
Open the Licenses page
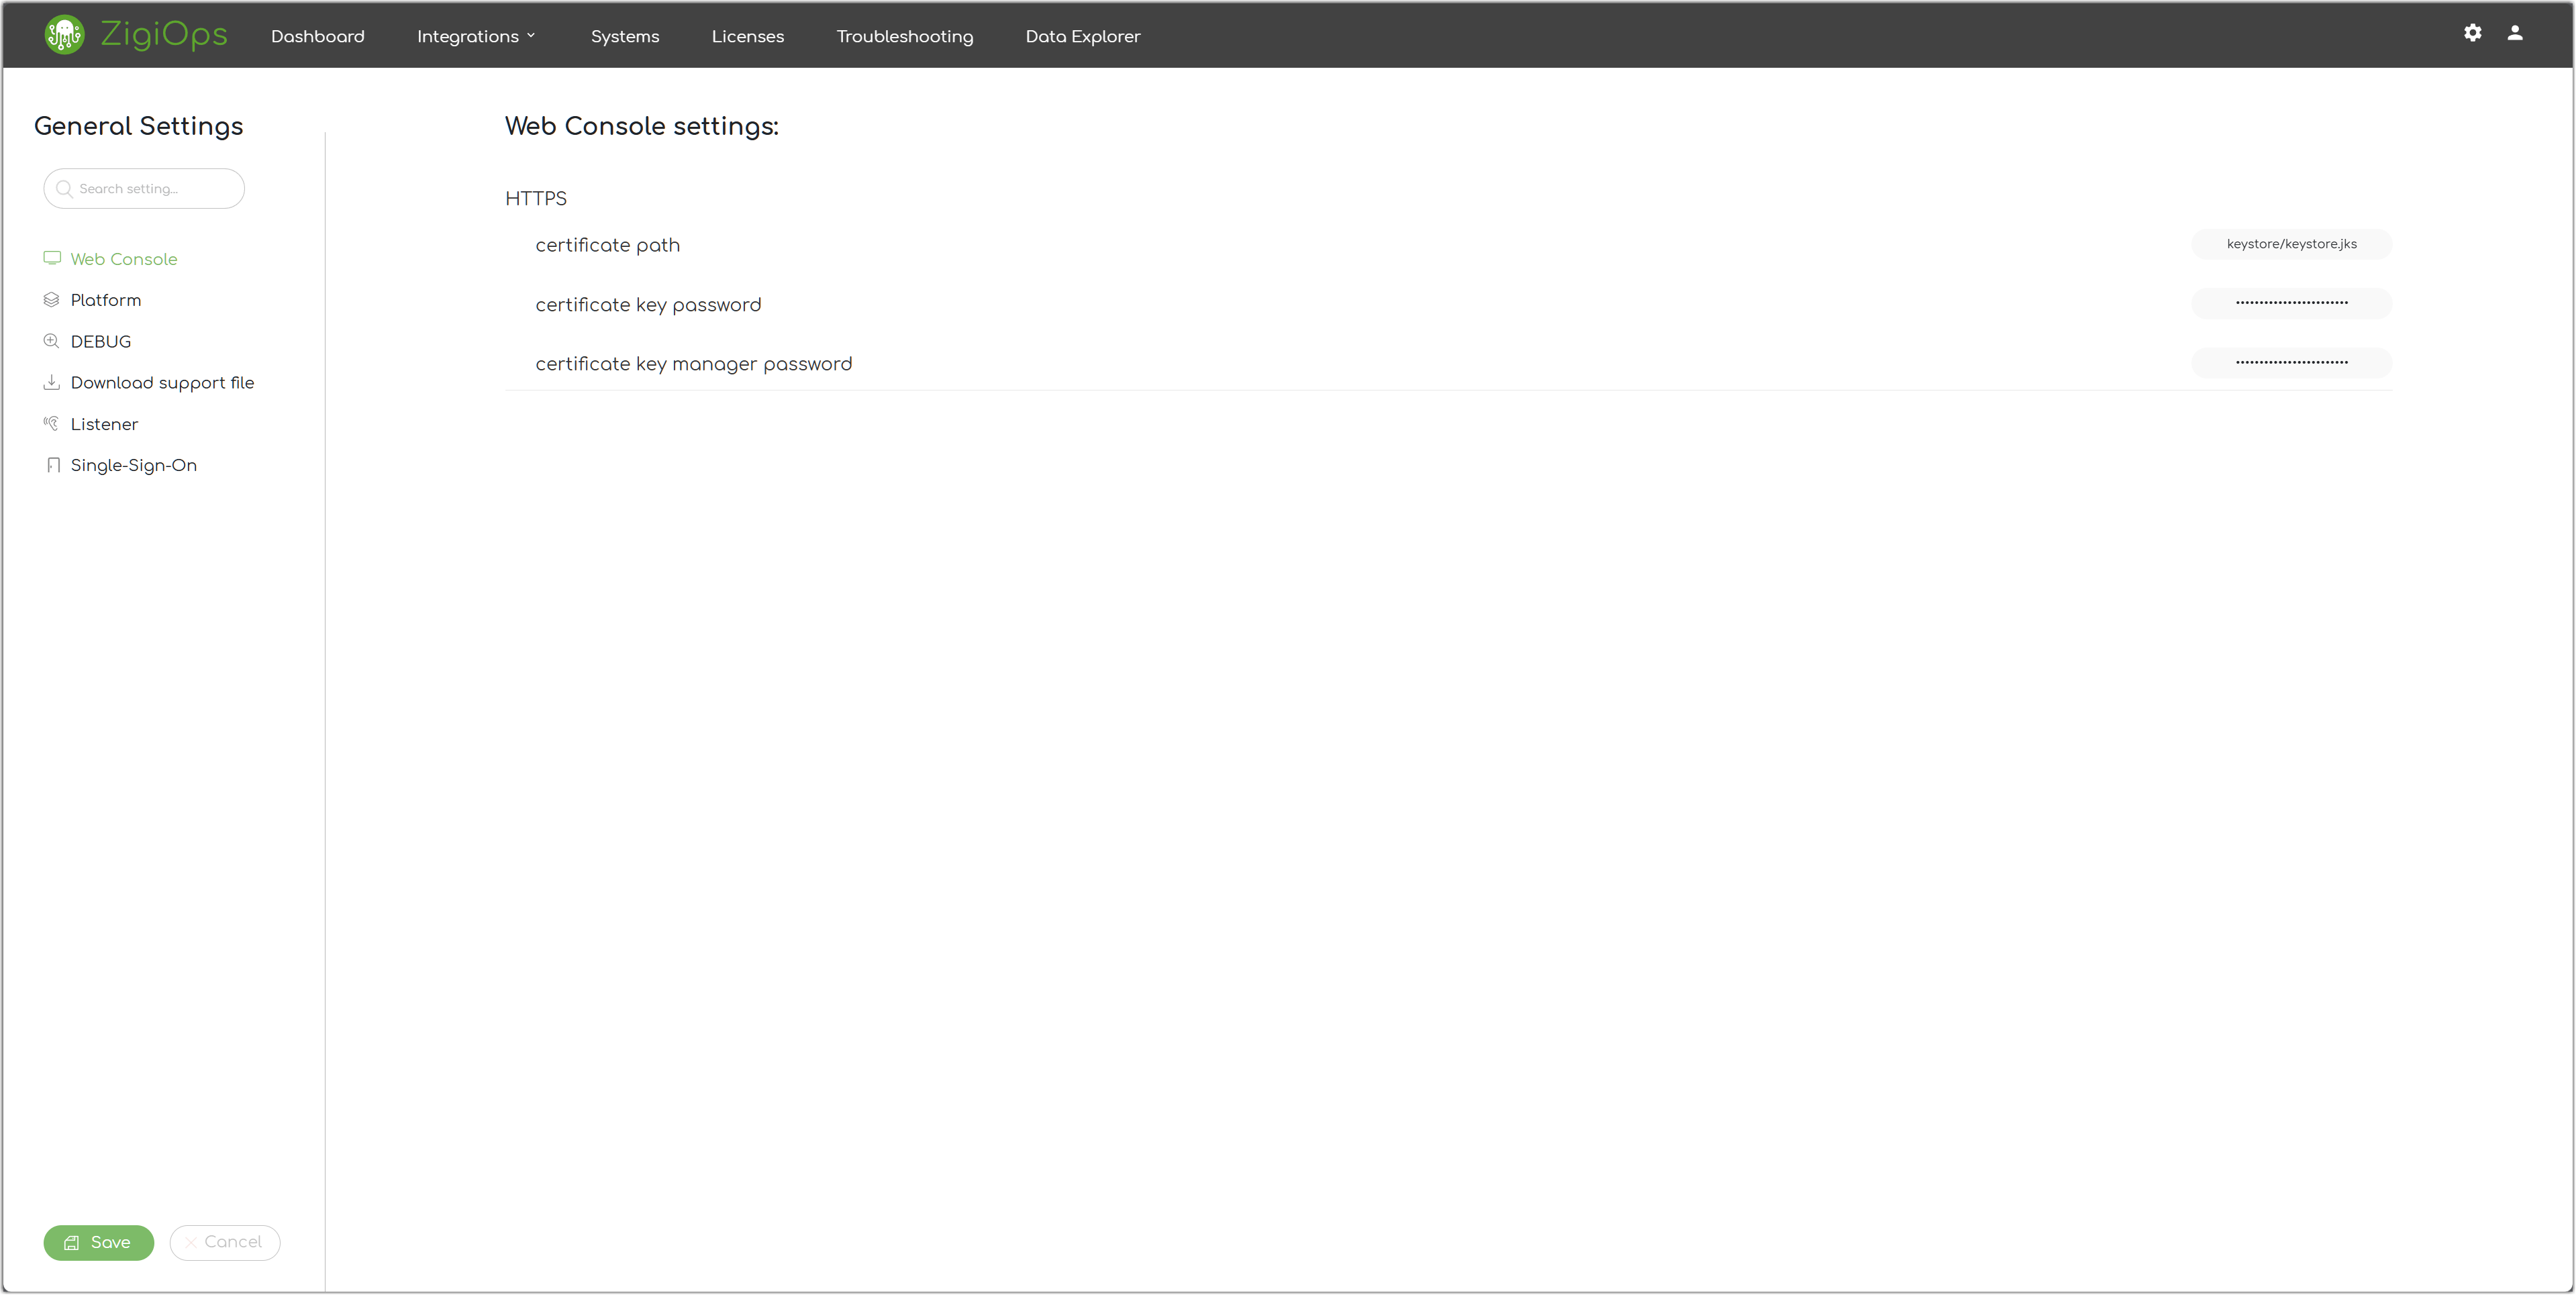747,36
